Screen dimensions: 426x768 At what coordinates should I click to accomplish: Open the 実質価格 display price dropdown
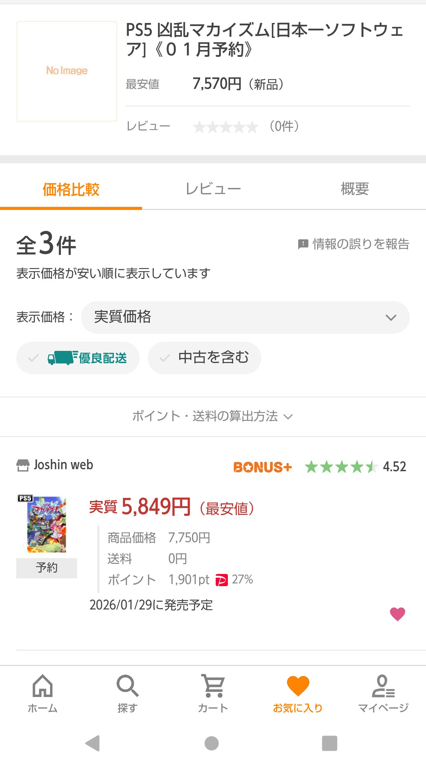point(245,317)
